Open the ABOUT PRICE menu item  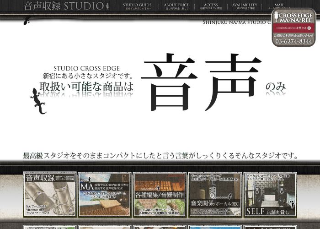point(176,6)
